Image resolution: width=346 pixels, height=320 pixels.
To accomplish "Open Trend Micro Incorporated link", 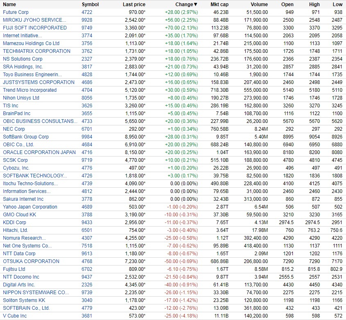I will click(x=30, y=90).
